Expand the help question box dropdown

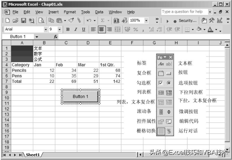coord(210,12)
